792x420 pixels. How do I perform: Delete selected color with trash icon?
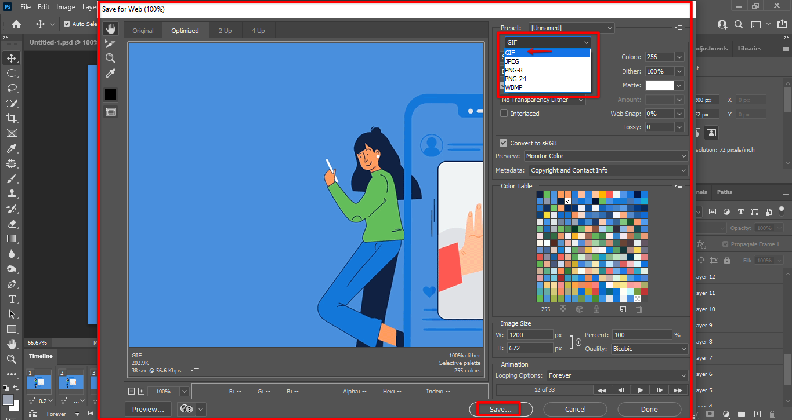[x=639, y=309]
